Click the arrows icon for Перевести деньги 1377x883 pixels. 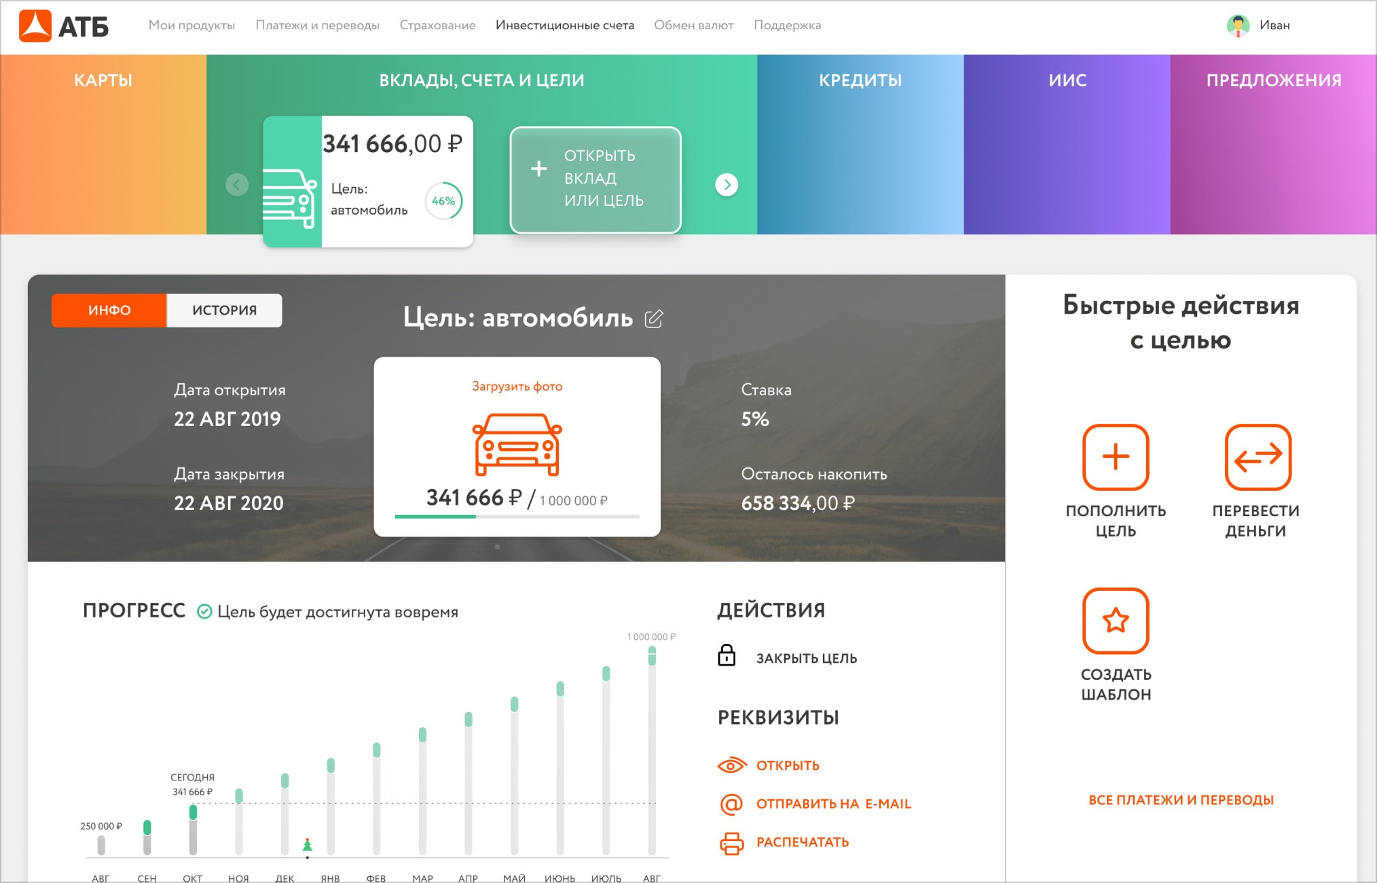click(1257, 457)
